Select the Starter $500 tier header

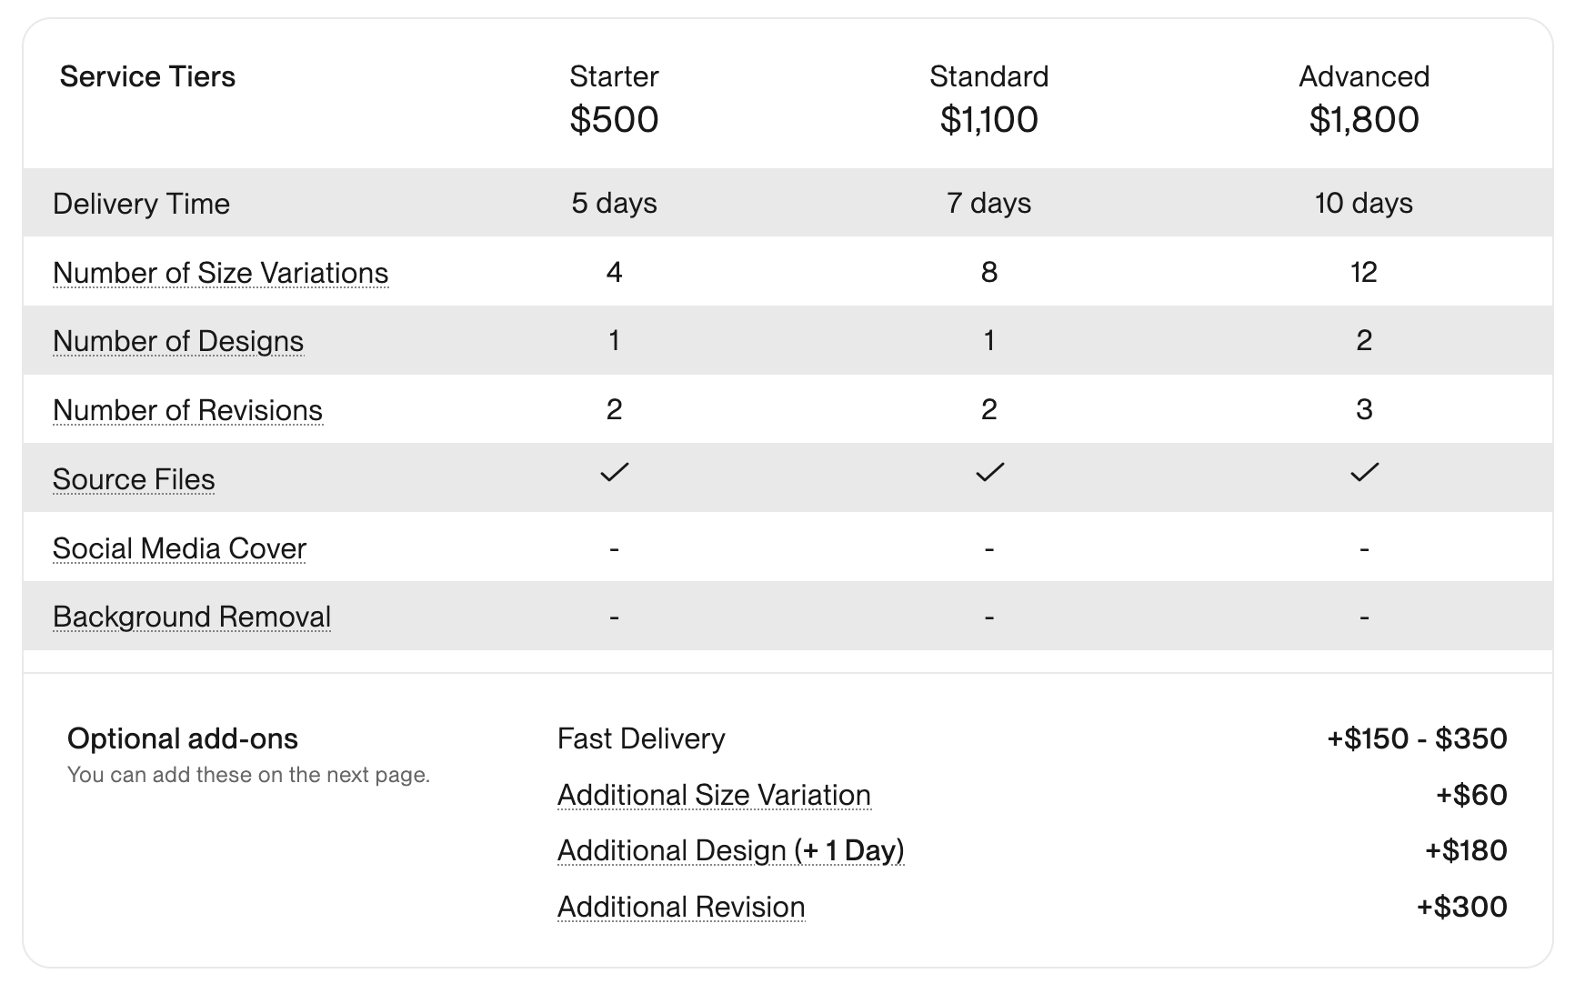click(x=614, y=98)
